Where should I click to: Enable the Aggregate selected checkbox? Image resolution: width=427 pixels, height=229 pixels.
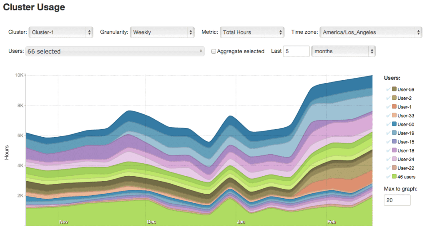(x=214, y=52)
